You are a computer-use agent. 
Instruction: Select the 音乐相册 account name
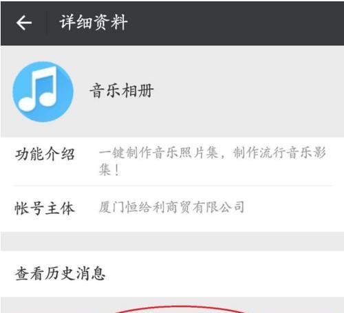pyautogui.click(x=122, y=91)
